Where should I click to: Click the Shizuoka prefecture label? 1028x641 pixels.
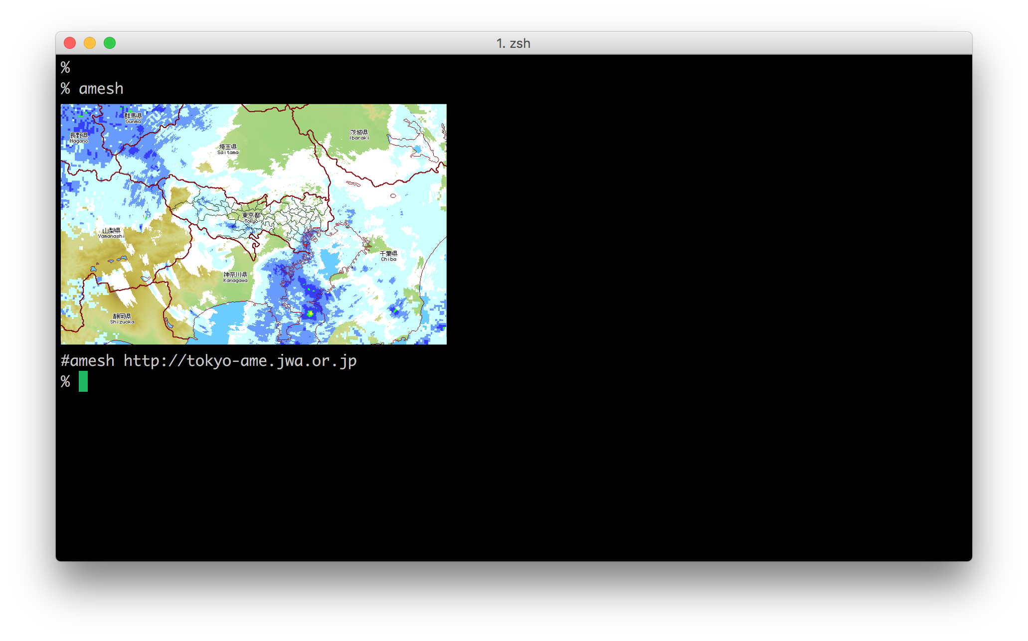point(122,319)
